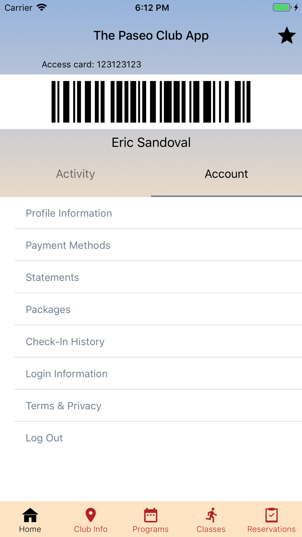Open Classes running figure icon
The height and width of the screenshot is (537, 302).
pyautogui.click(x=211, y=515)
